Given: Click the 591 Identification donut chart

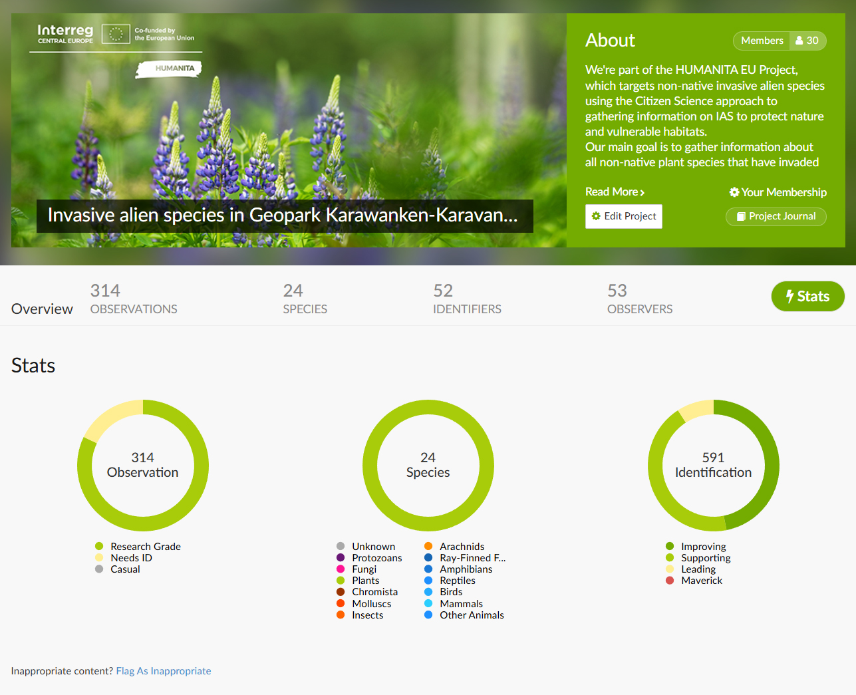Looking at the screenshot, I should pyautogui.click(x=713, y=466).
